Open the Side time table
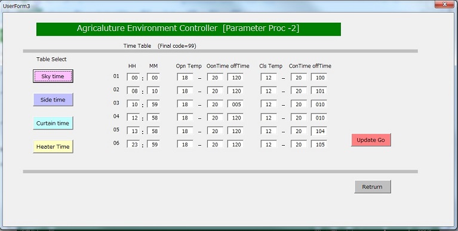The image size is (458, 231). [53, 100]
